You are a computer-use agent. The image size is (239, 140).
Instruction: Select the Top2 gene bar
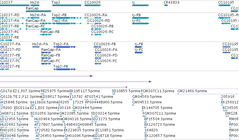67,5
